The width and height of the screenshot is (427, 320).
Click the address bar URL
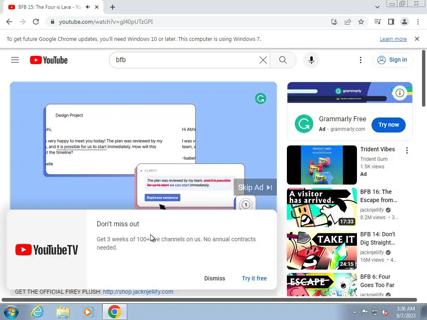point(106,22)
